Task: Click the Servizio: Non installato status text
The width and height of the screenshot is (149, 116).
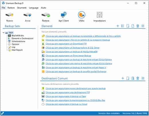Action: tap(109, 113)
